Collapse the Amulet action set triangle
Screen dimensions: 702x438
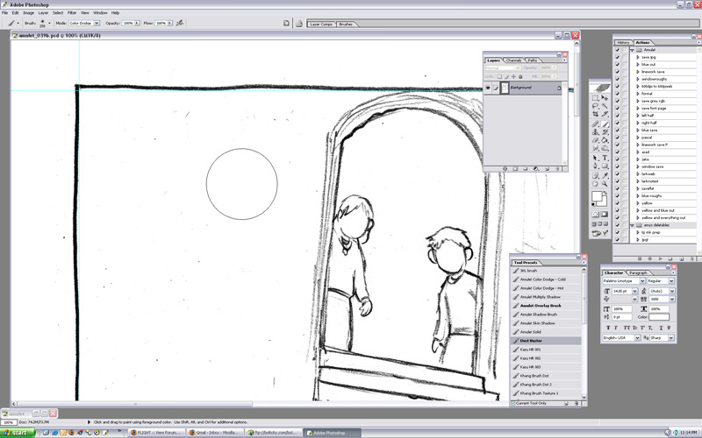[632, 50]
